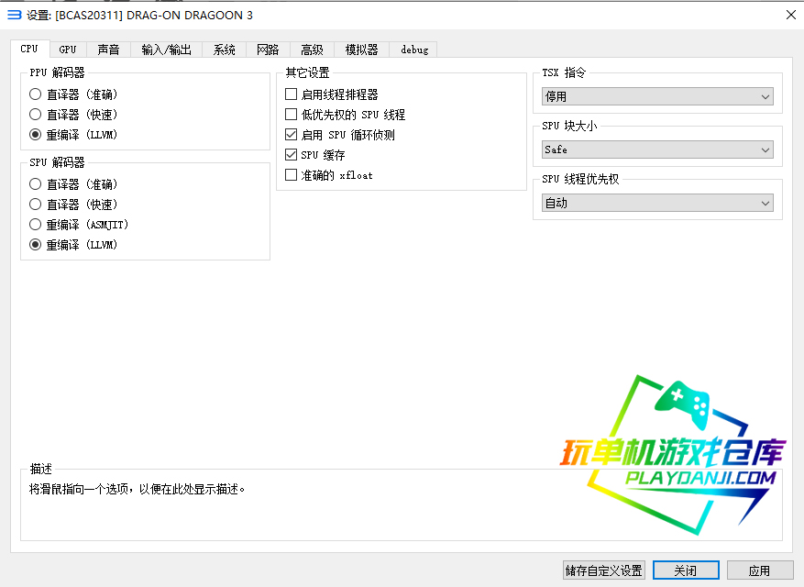Disable 启用 SPU 循环侦测 checkbox
Image resolution: width=804 pixels, height=587 pixels.
click(x=292, y=135)
